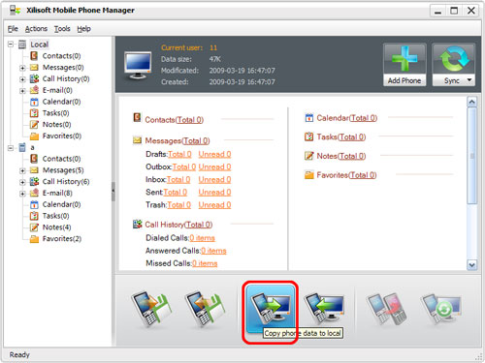Open the Tools menu

(62, 29)
